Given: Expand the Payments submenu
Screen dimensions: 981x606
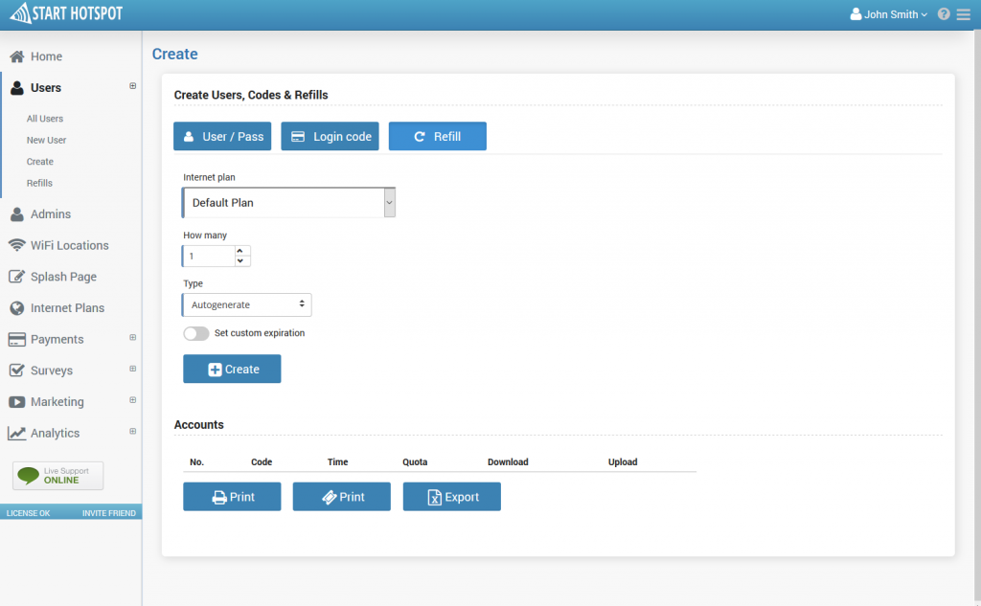Looking at the screenshot, I should click(x=132, y=337).
